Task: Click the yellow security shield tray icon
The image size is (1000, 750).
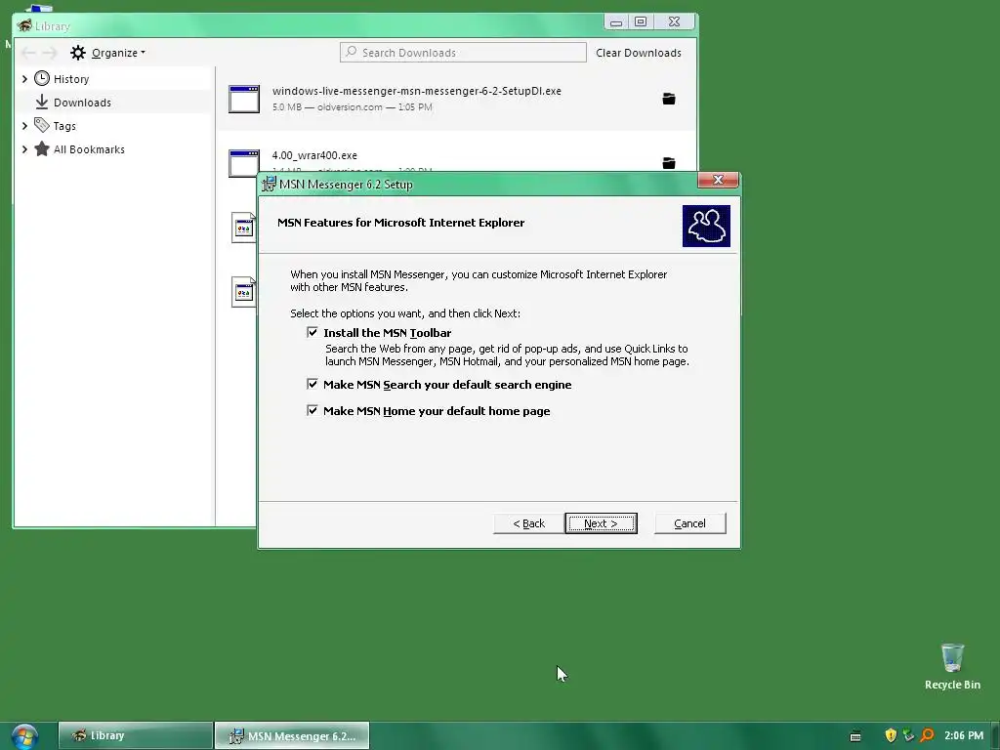Action: [891, 735]
